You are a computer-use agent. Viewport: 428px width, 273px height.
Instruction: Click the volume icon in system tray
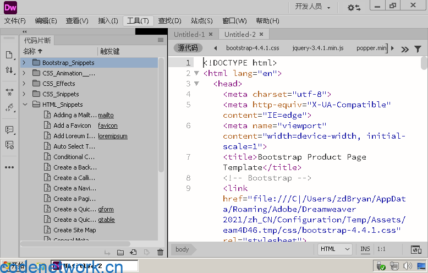407,265
